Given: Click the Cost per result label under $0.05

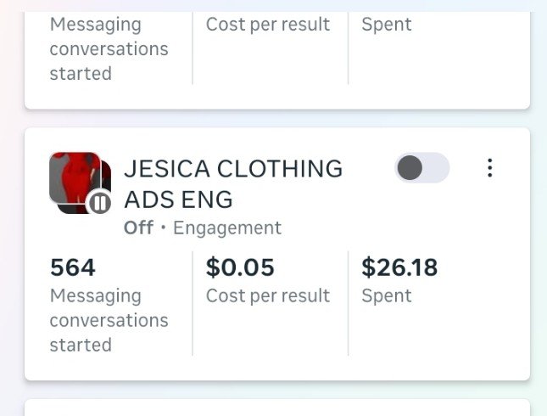Looking at the screenshot, I should (267, 295).
